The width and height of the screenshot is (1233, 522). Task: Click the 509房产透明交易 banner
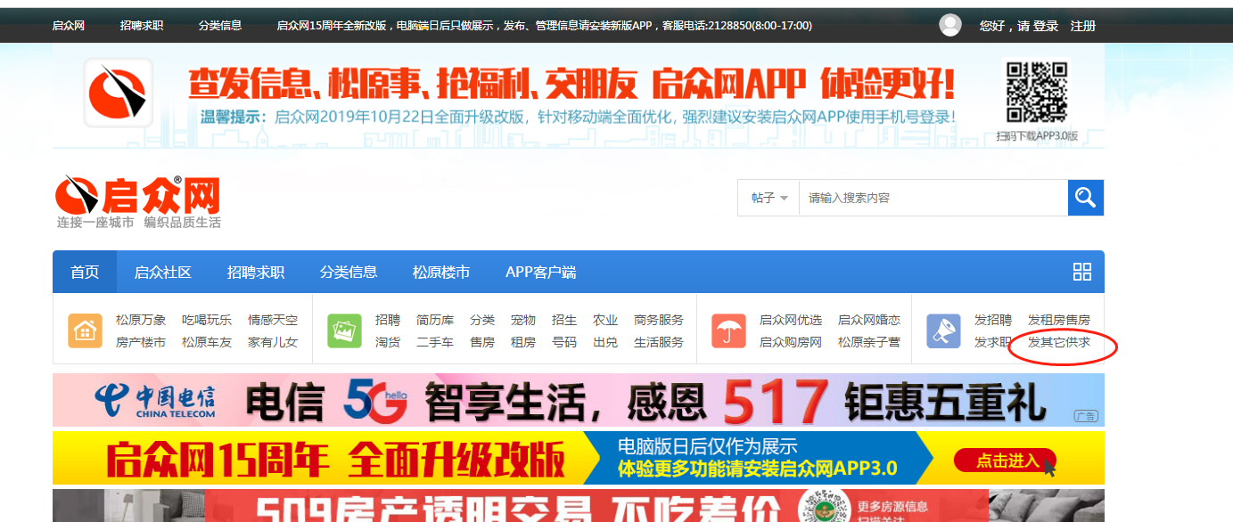click(579, 505)
